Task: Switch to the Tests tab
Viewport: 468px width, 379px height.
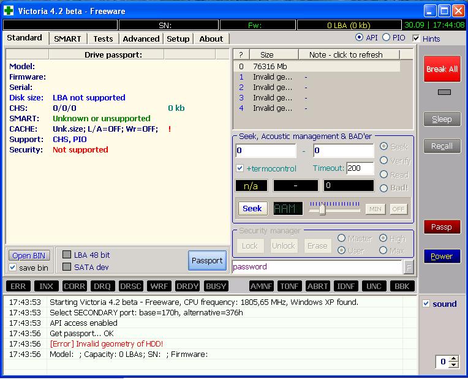Action: coord(103,39)
